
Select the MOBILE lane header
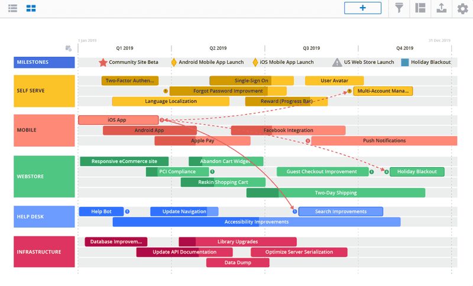pyautogui.click(x=44, y=130)
